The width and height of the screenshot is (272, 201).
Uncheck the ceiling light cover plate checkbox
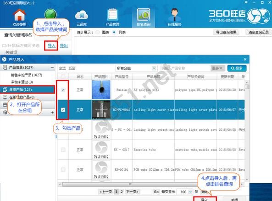(x=63, y=110)
